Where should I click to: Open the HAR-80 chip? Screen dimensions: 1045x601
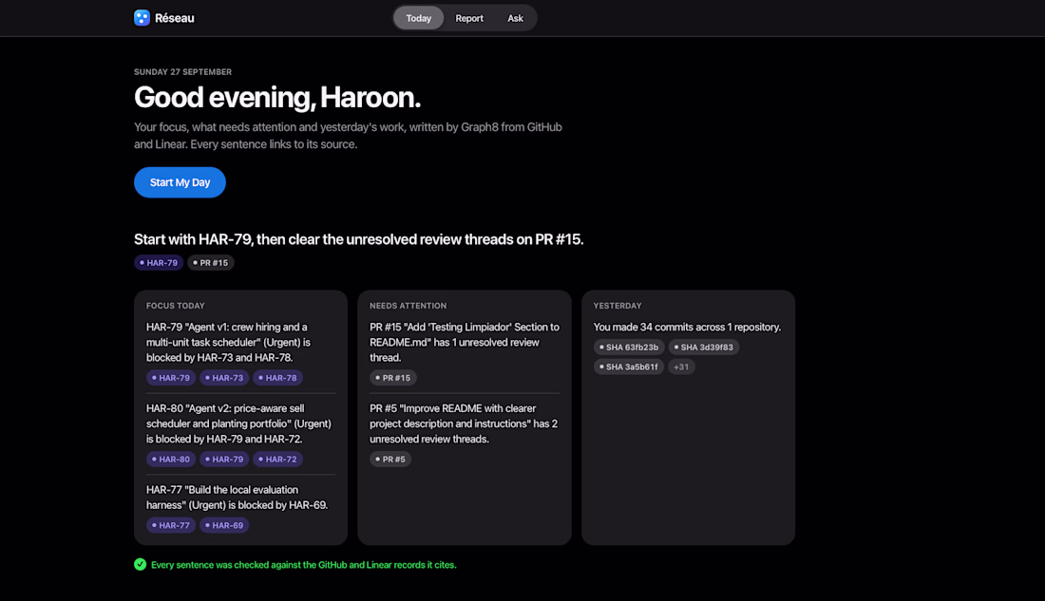(x=171, y=460)
